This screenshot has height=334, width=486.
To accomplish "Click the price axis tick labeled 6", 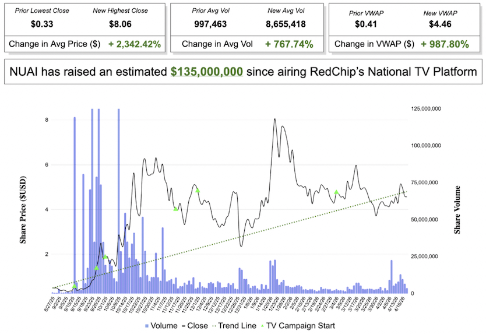I will (47, 165).
